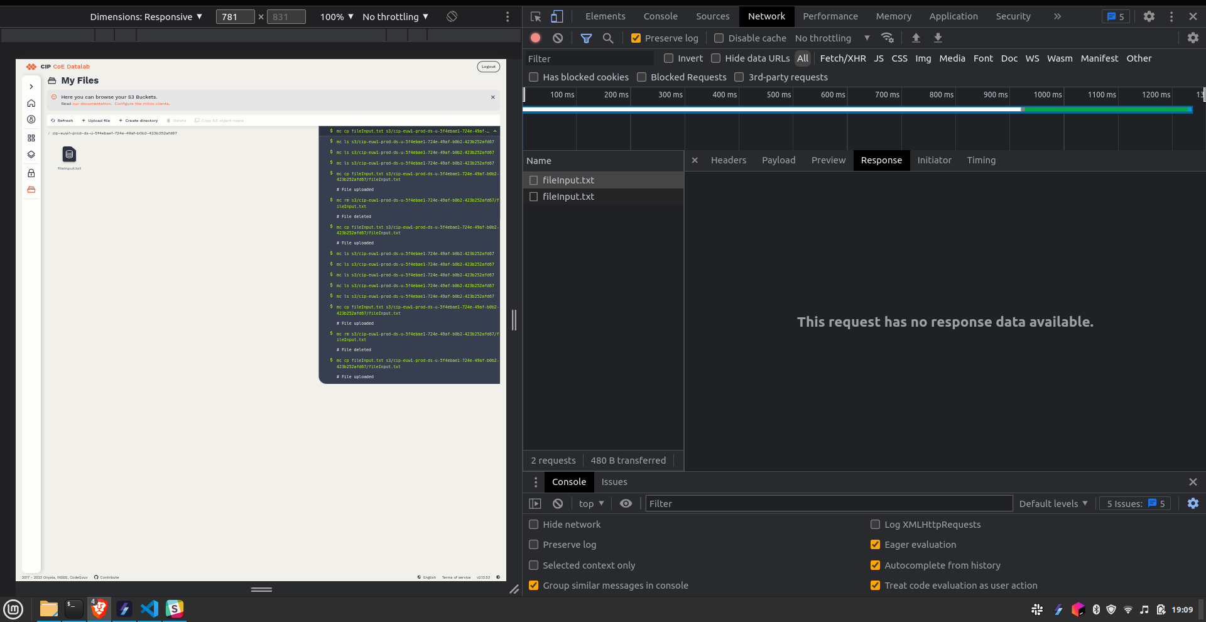Screen dimensions: 1206x622
Task: Switch to the Performance tab in DevTools
Action: point(830,16)
